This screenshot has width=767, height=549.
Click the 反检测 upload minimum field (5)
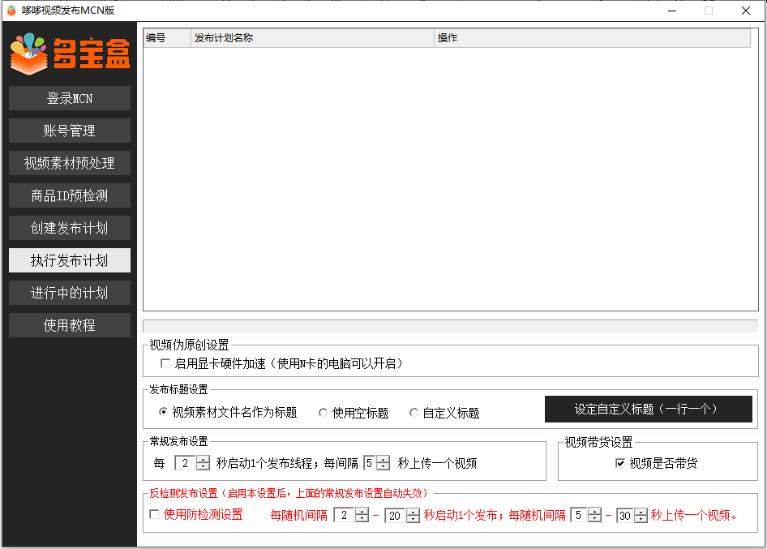tap(579, 515)
